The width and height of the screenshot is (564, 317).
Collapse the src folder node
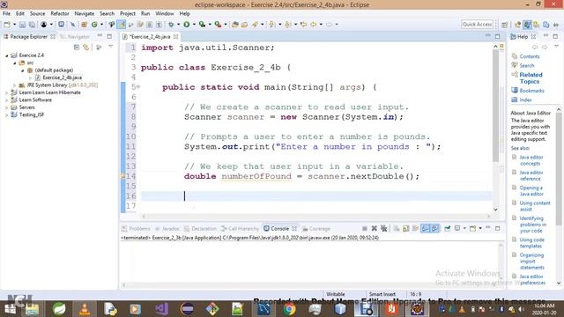point(14,63)
